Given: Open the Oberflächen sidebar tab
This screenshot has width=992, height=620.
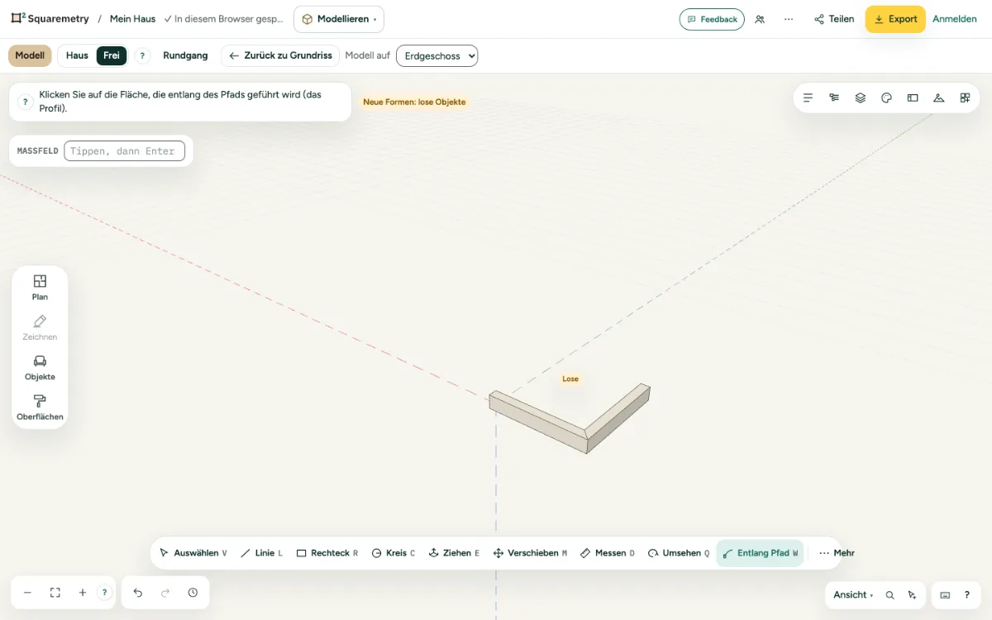Looking at the screenshot, I should click(x=40, y=408).
